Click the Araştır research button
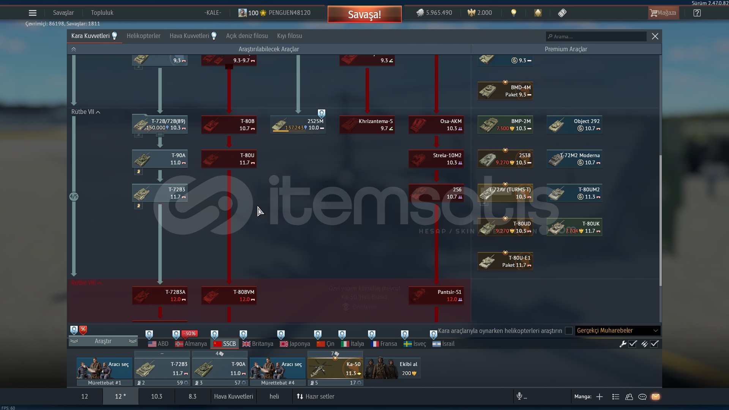 (103, 341)
